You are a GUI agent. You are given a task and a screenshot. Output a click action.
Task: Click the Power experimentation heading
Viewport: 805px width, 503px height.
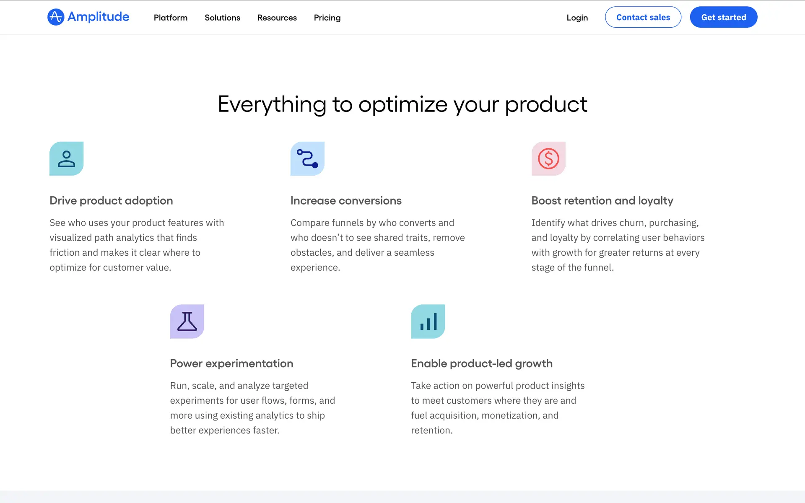[231, 363]
